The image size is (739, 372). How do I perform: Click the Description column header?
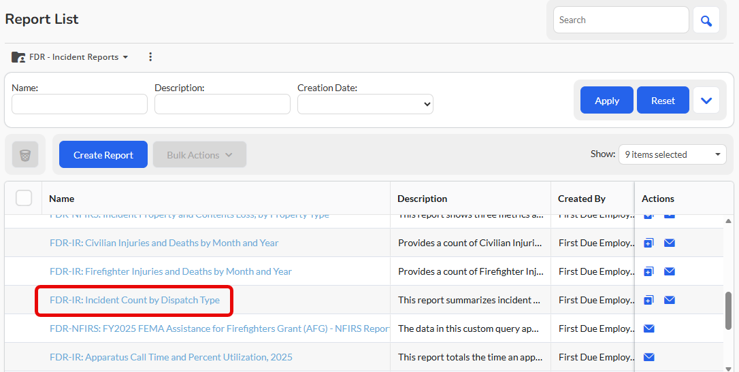click(x=423, y=199)
